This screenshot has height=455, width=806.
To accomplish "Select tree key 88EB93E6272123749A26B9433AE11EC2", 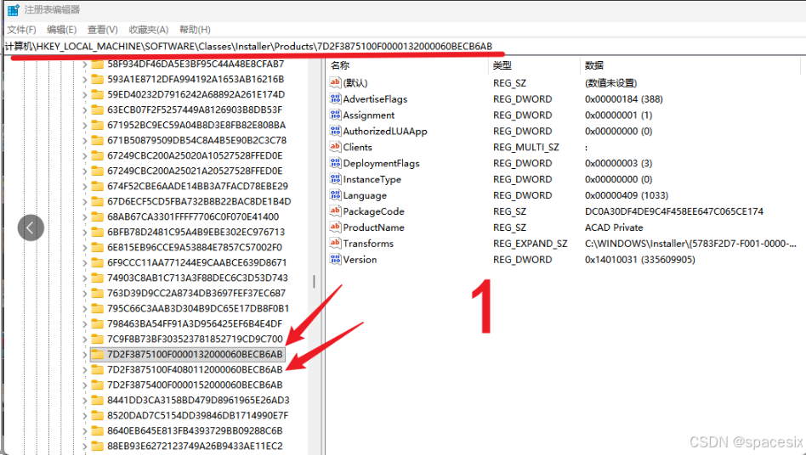I will coord(195,447).
